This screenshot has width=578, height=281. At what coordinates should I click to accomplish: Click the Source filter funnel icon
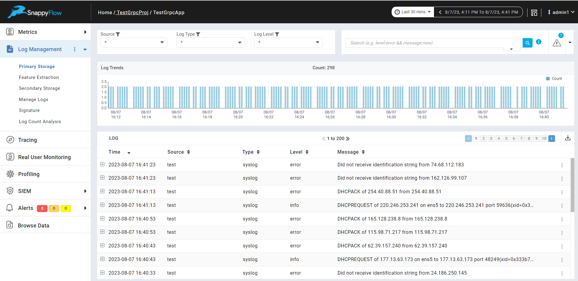(x=118, y=34)
